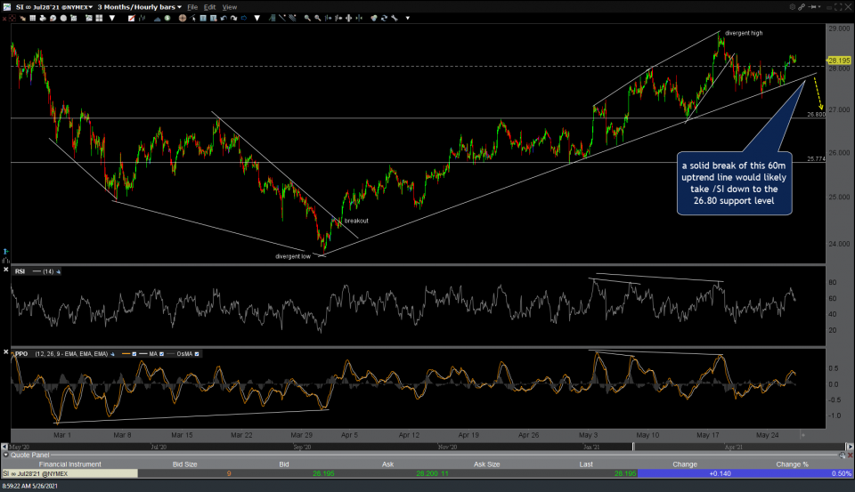This screenshot has width=855, height=492.
Task: Open the View menu
Action: tap(230, 6)
